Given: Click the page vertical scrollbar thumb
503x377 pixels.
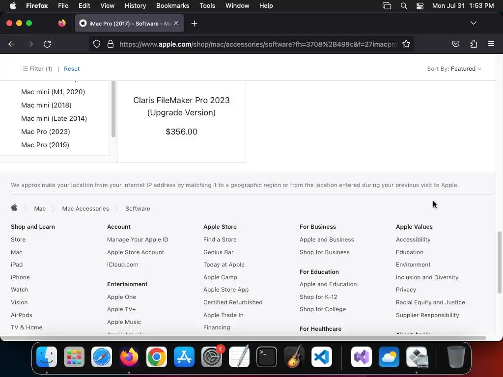Looking at the screenshot, I should (499, 262).
